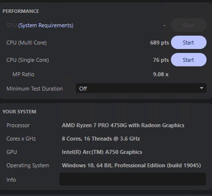Click the Windows 10 operating system text
Viewport: 212px width, 196px height.
(131, 165)
